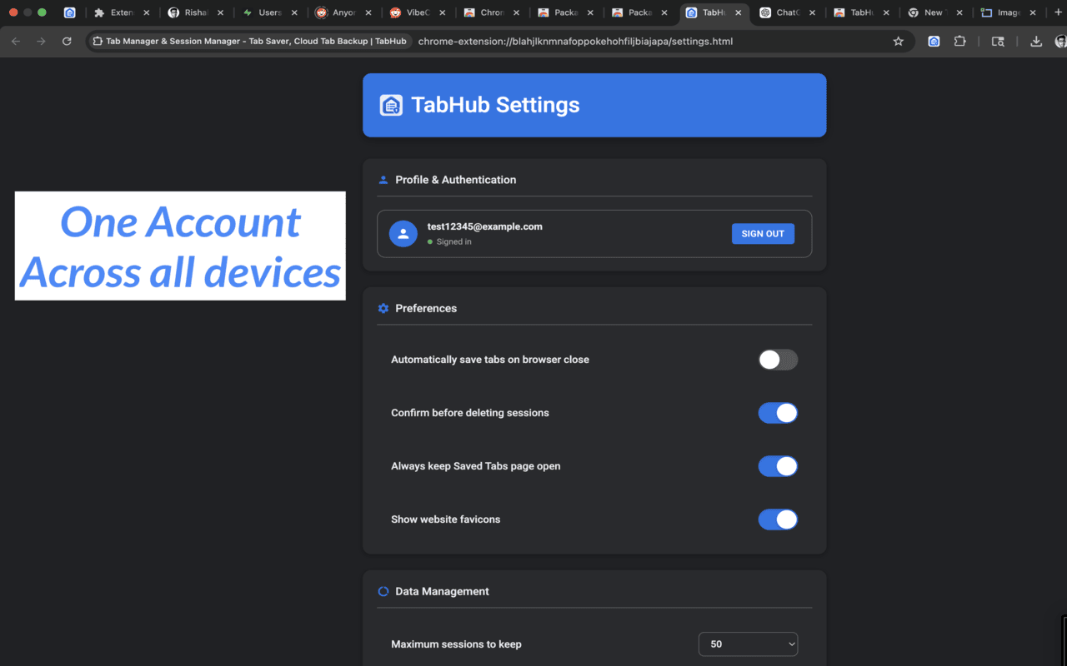This screenshot has width=1067, height=666.
Task: Go back using the browser back arrow
Action: 16,41
